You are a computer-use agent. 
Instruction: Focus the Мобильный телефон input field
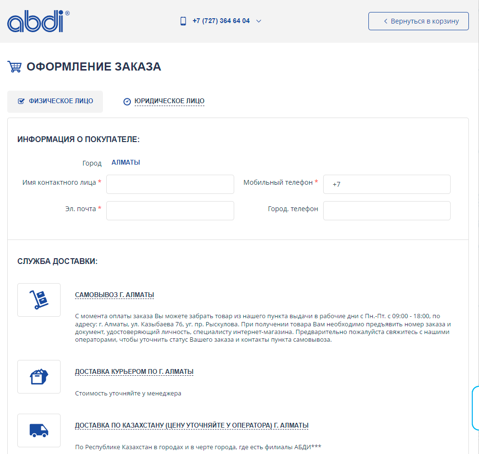[387, 184]
